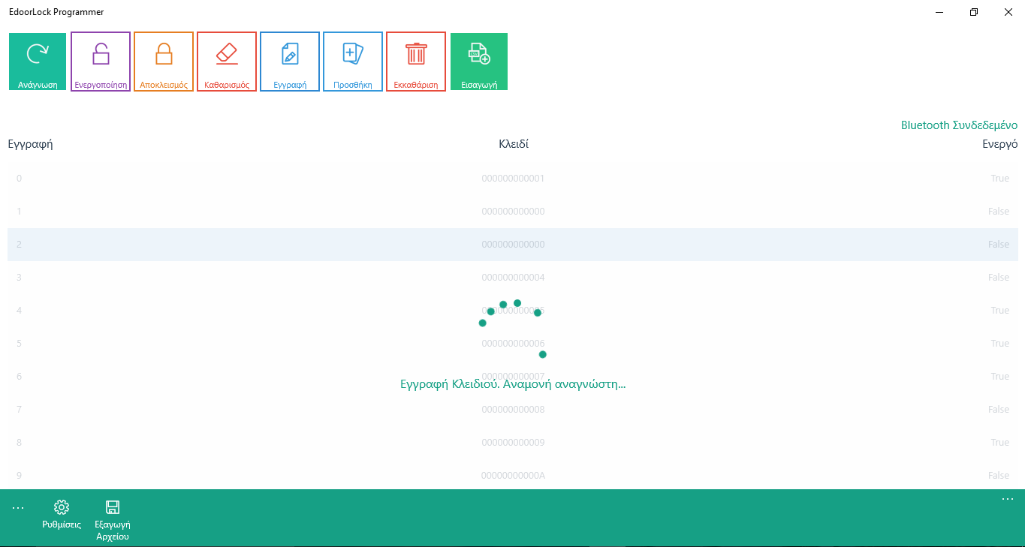The image size is (1025, 547).
Task: Click True value in row 0
Action: pos(999,179)
